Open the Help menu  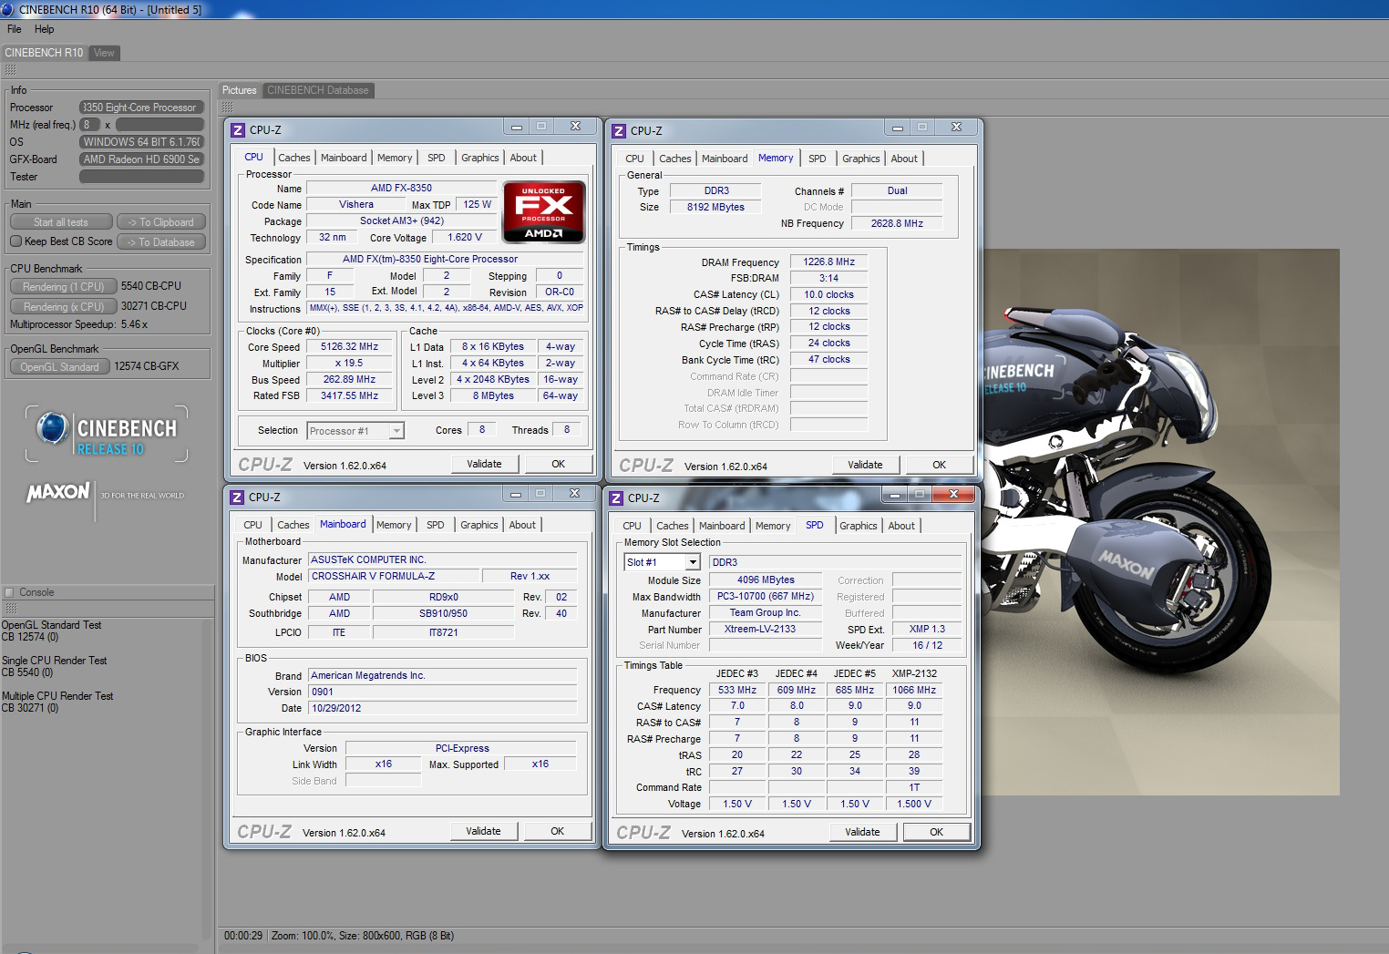[44, 29]
